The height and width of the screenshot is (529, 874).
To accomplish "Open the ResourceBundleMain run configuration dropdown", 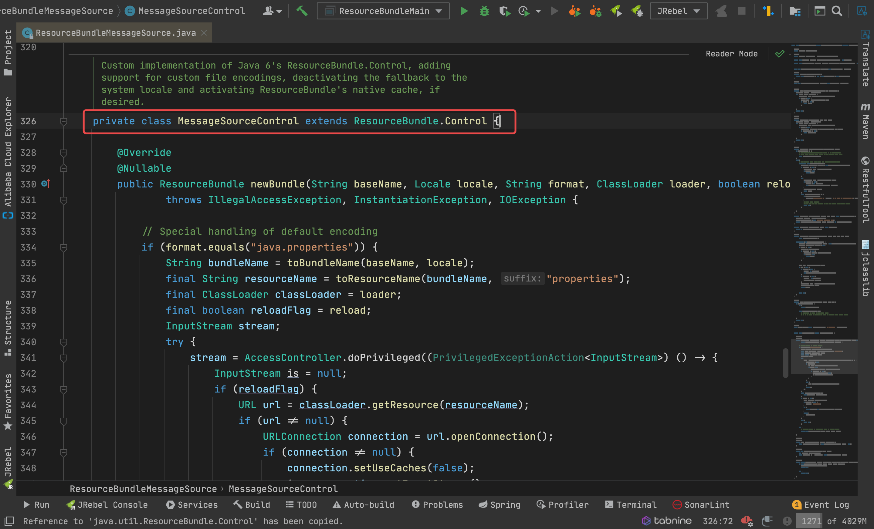I will coord(383,11).
